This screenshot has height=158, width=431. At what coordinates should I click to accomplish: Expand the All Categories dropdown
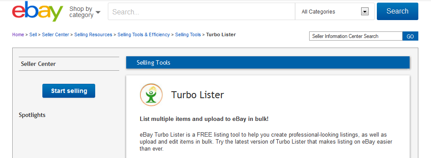point(335,11)
